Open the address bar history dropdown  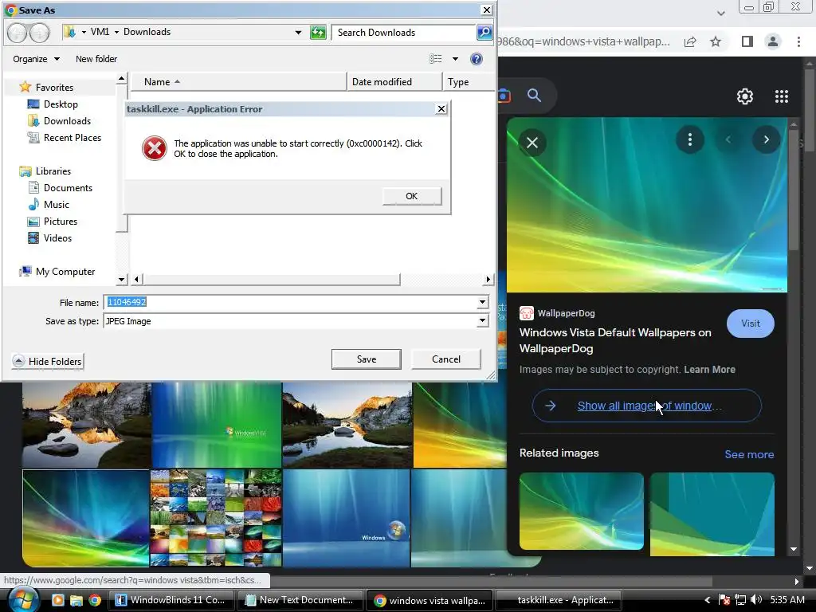tap(298, 32)
